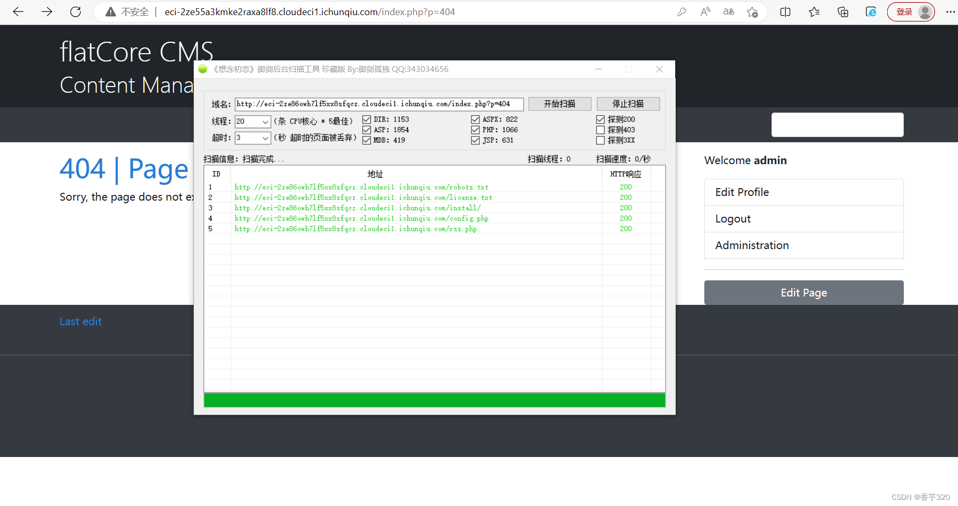958x506 pixels.
Task: Click the 200 response of config.php row
Action: coord(626,218)
